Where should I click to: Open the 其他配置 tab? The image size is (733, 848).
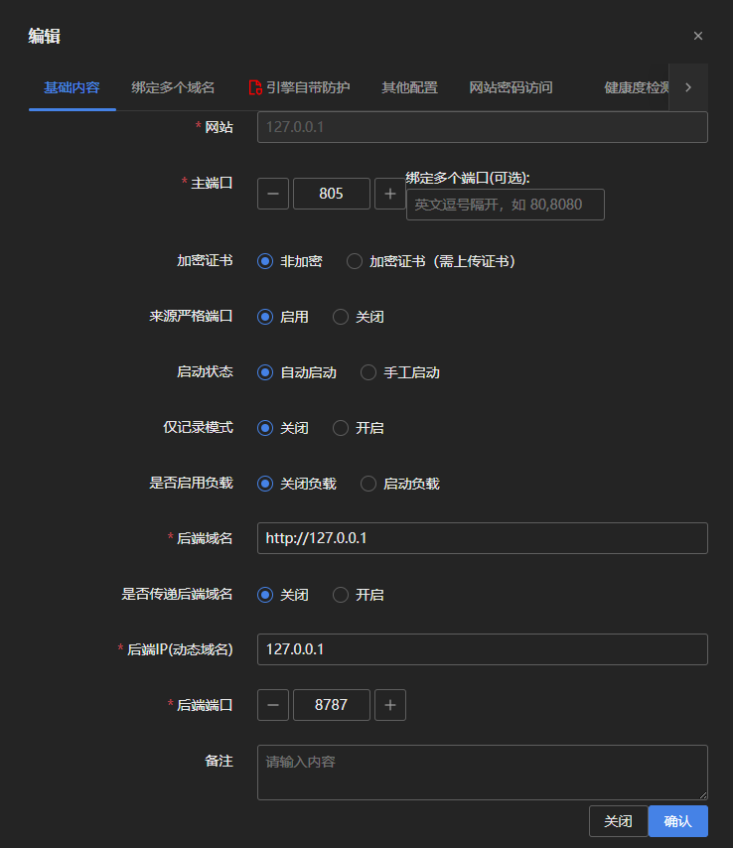point(409,87)
